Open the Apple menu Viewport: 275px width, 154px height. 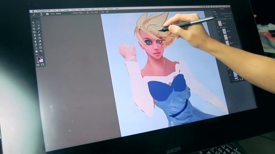pos(34,11)
